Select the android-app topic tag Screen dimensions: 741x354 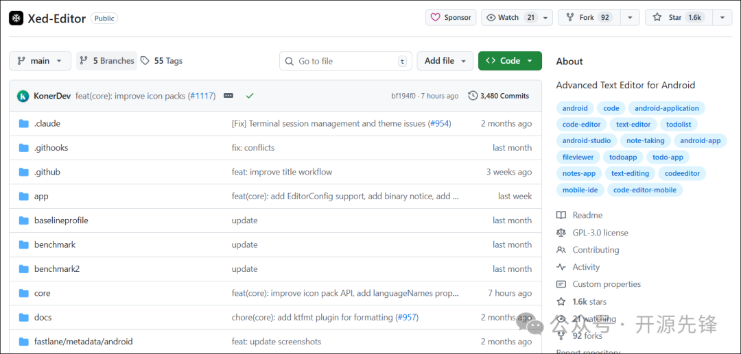(x=701, y=140)
